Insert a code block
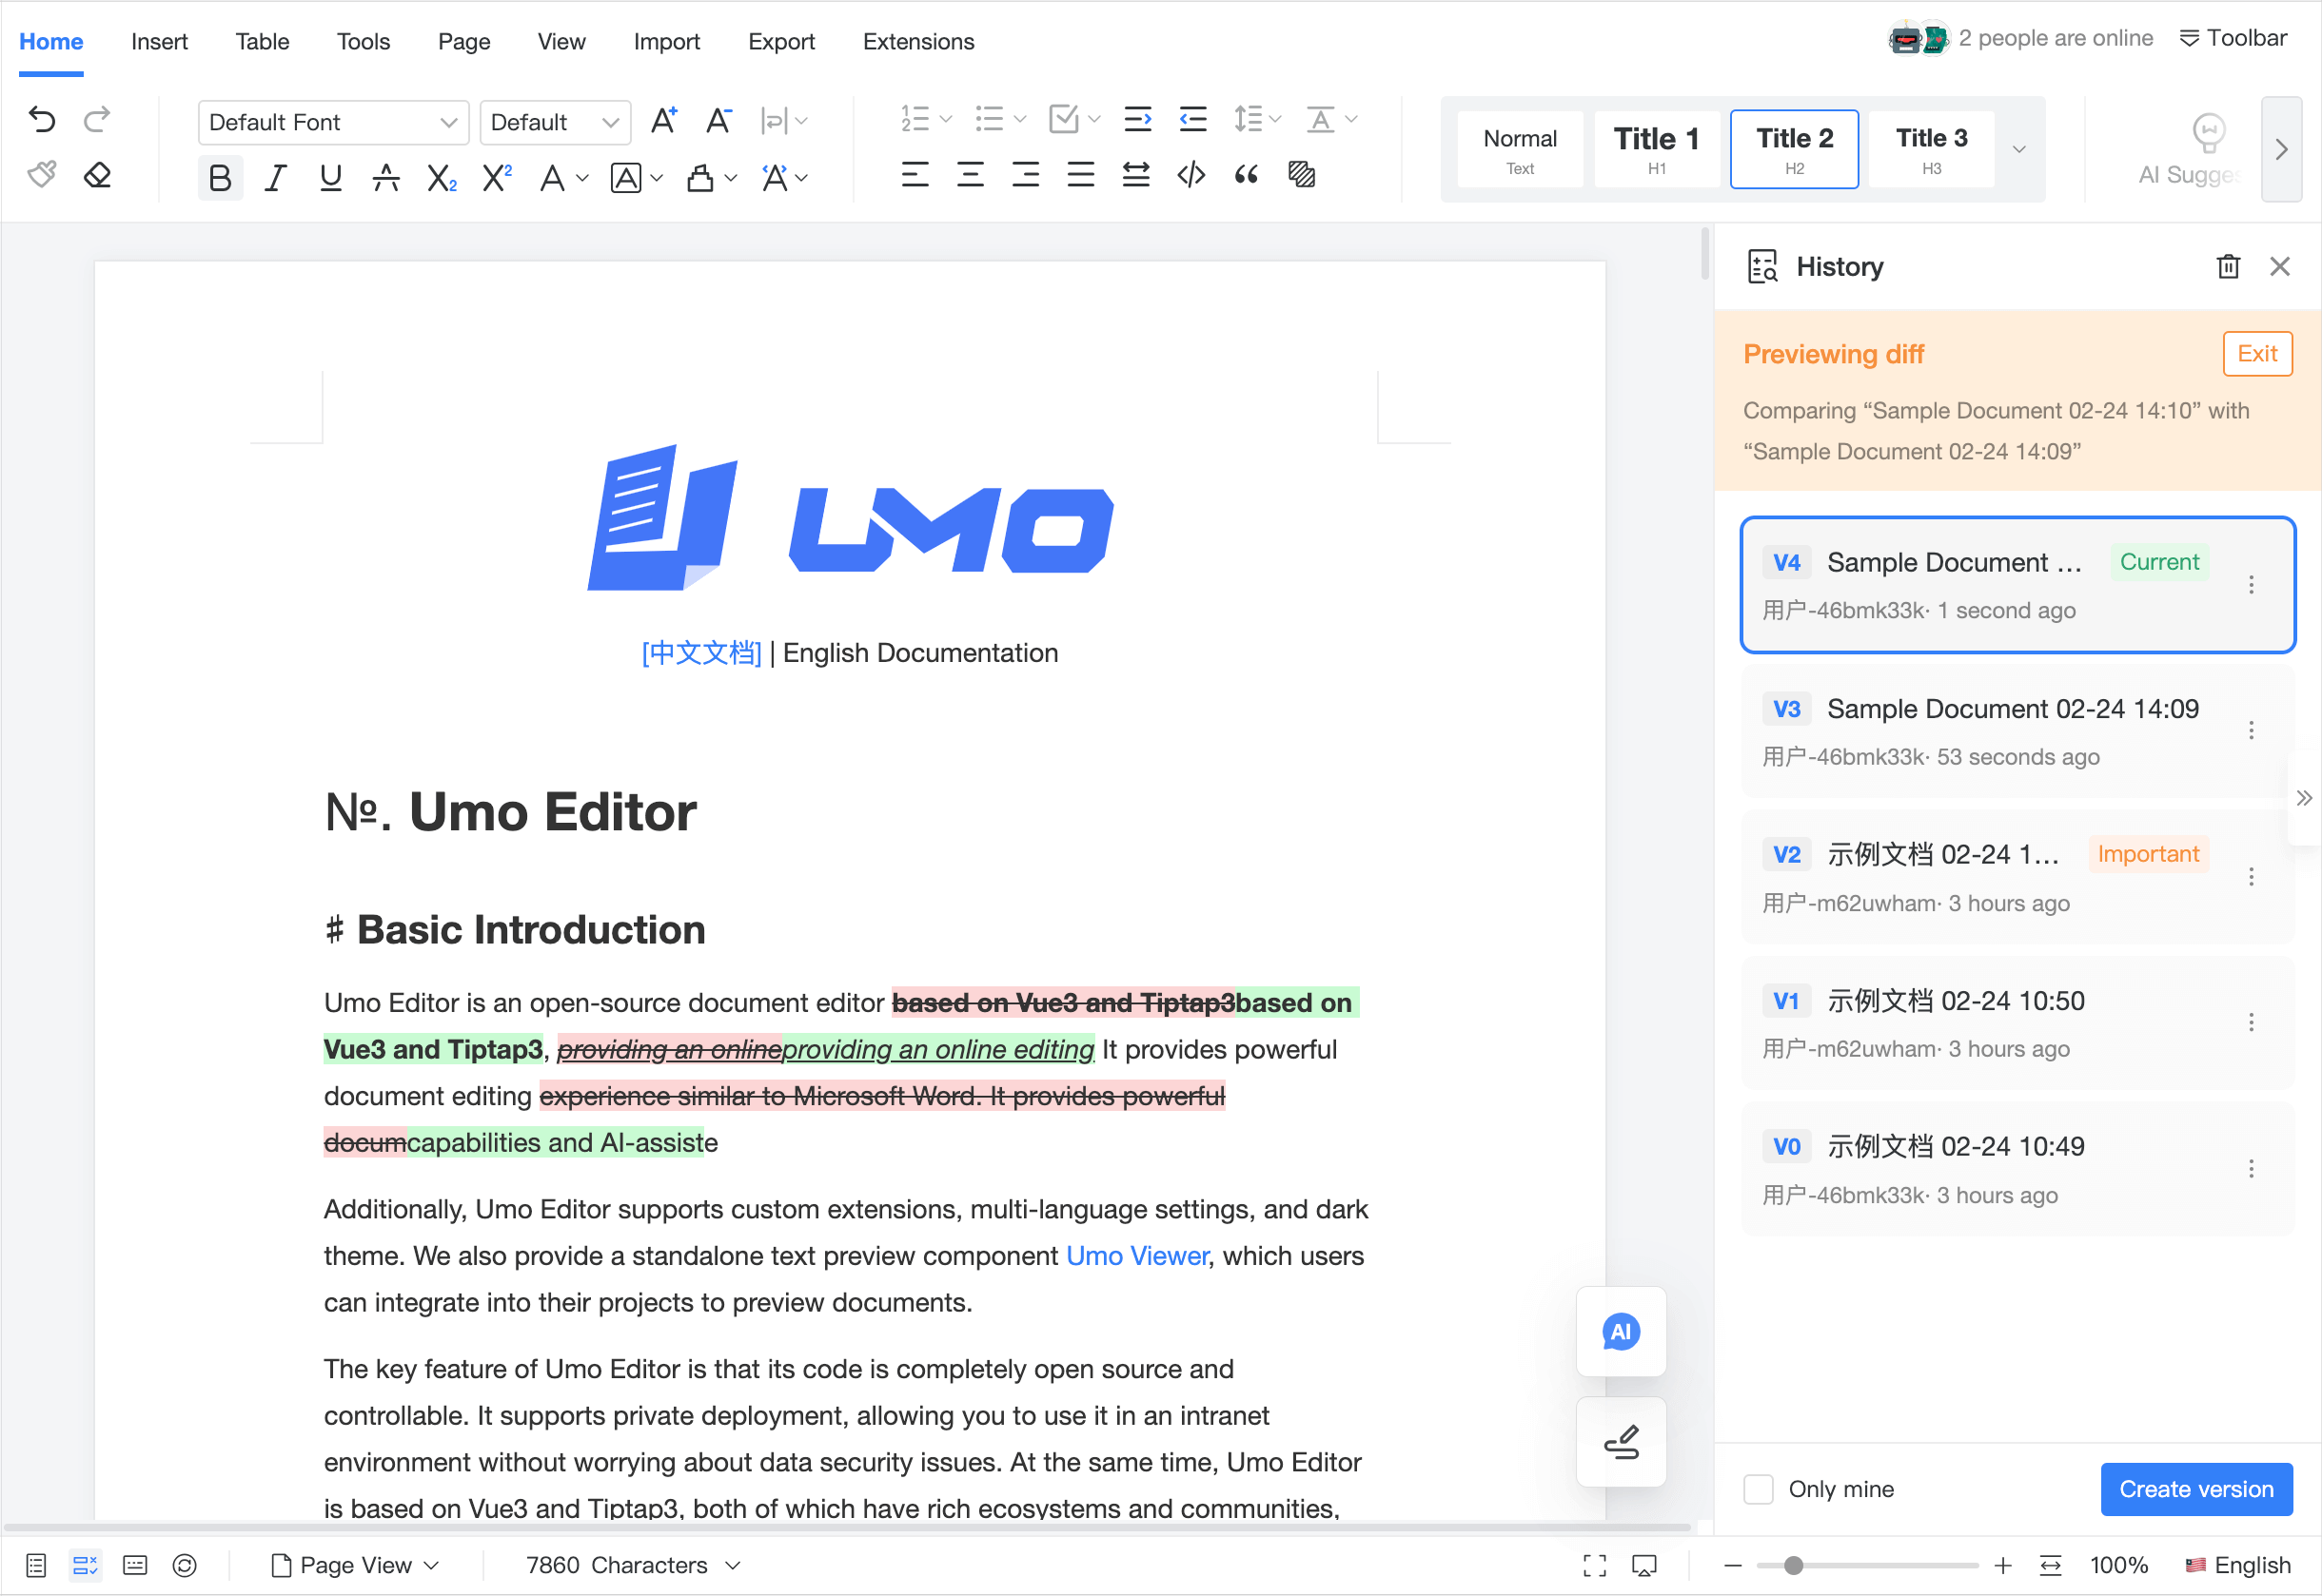This screenshot has width=2322, height=1596. point(1190,175)
